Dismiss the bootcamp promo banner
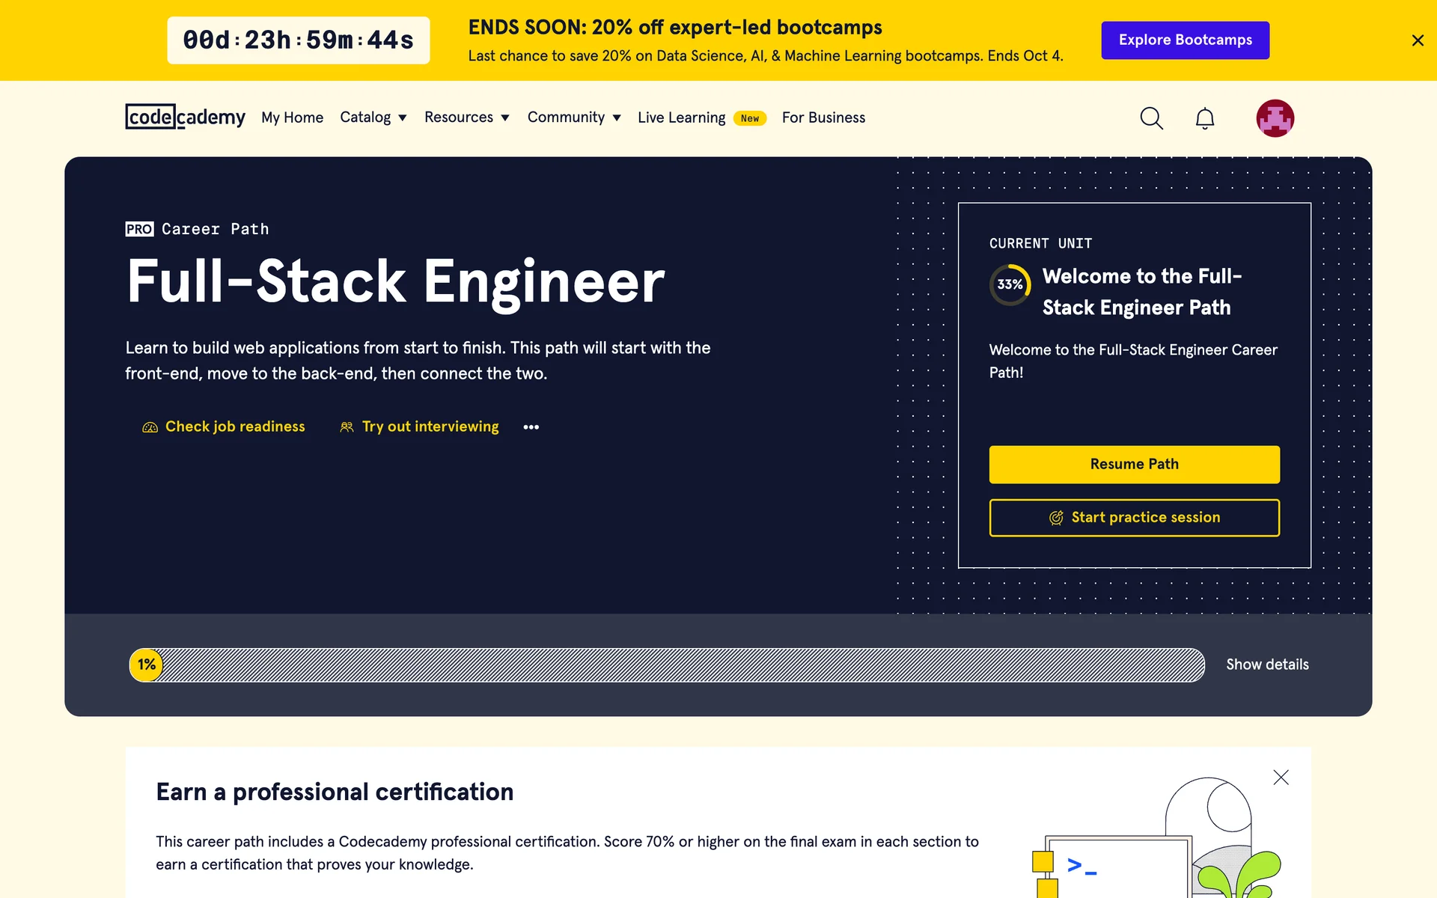 [x=1417, y=40]
